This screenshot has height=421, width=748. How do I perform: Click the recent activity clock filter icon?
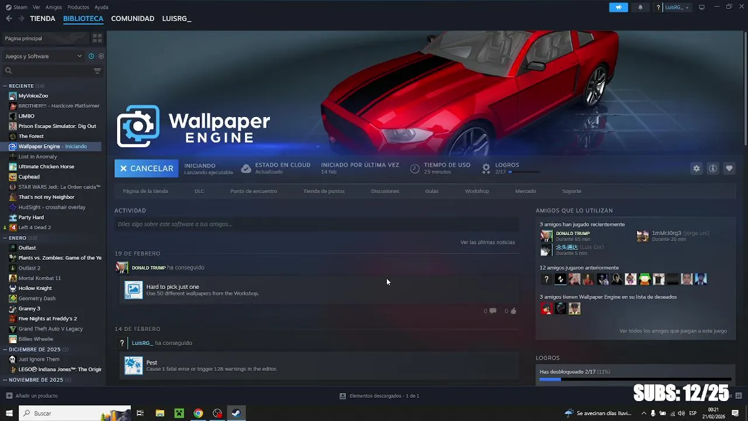[x=91, y=56]
